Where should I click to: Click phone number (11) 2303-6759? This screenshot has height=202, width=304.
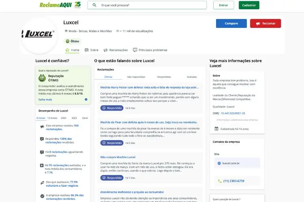(233, 181)
